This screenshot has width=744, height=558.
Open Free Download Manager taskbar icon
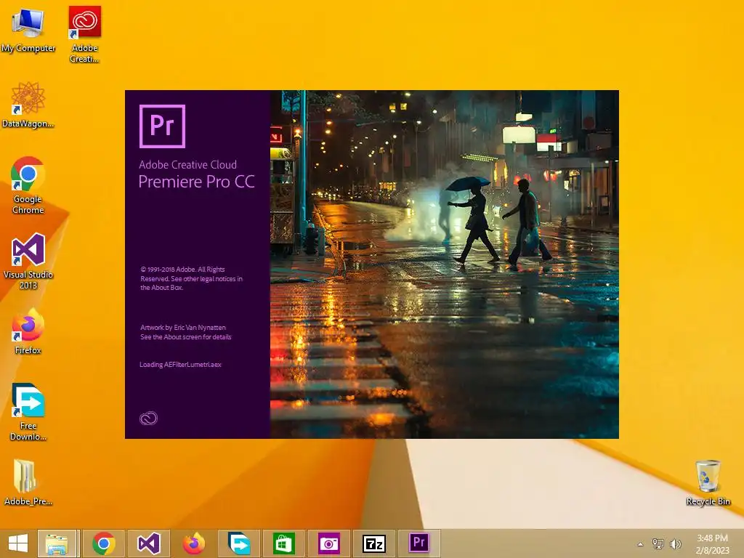(238, 543)
